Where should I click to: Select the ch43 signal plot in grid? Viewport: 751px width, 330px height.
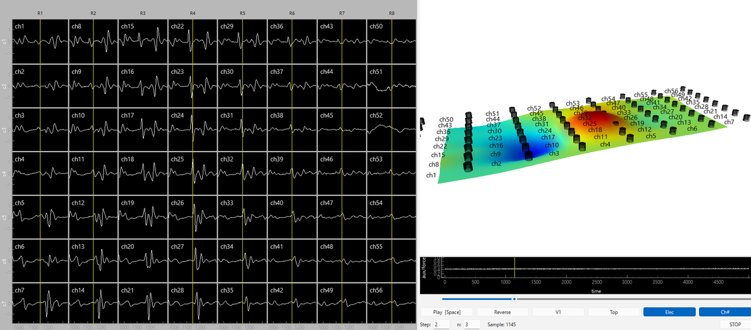pyautogui.click(x=342, y=41)
